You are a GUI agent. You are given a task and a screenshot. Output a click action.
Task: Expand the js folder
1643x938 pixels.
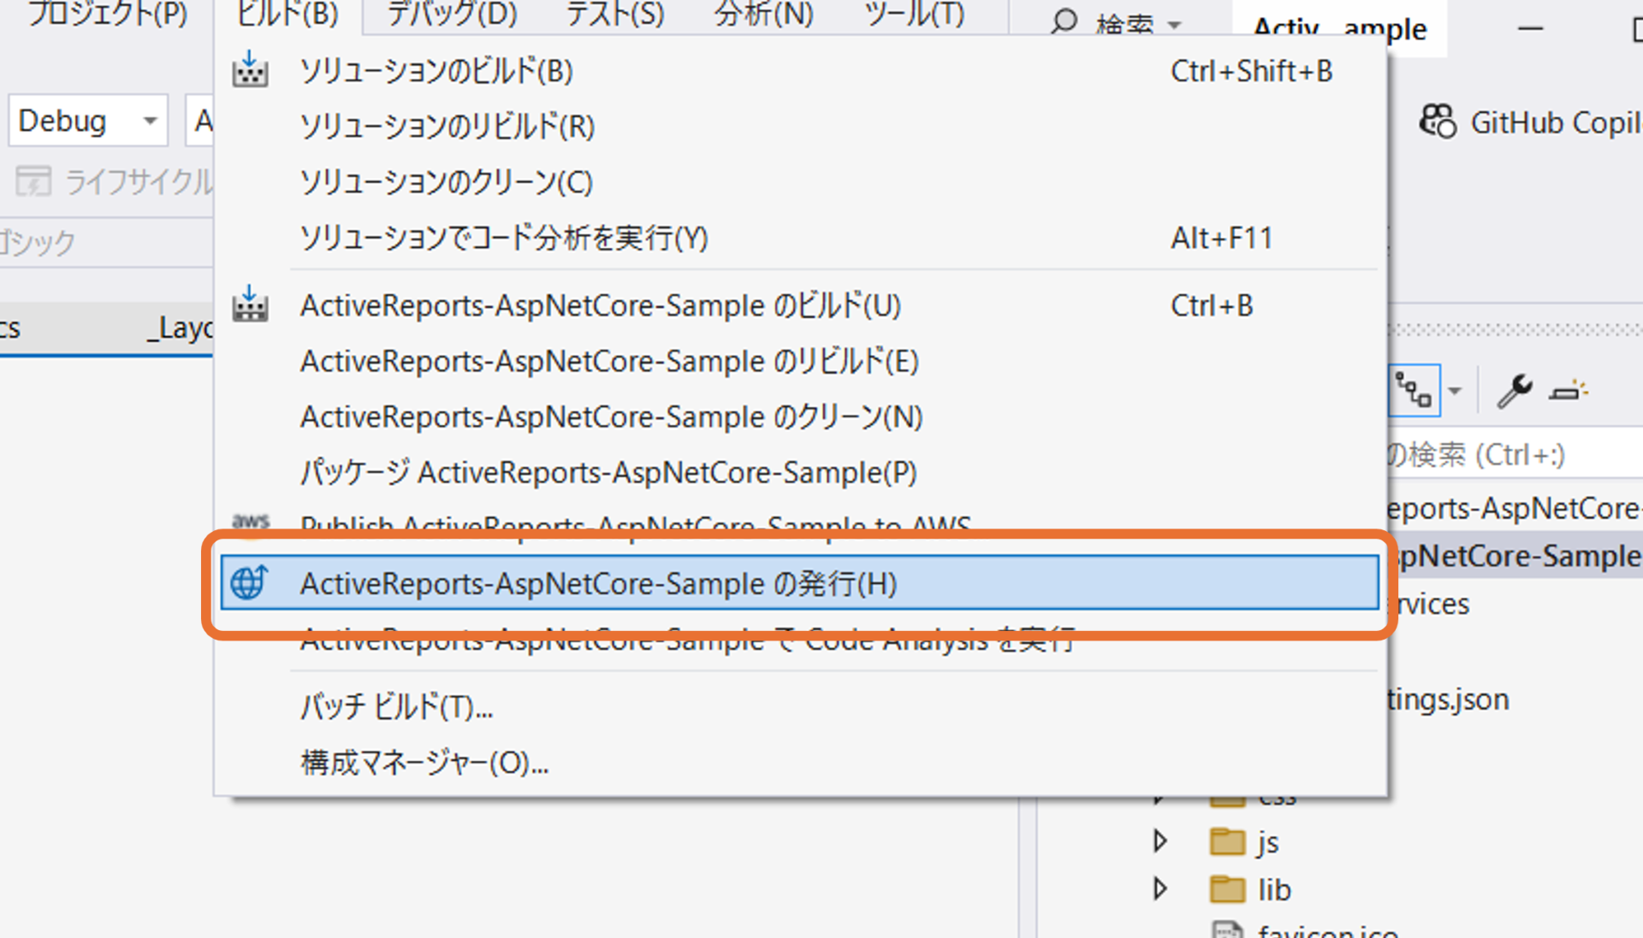1160,841
